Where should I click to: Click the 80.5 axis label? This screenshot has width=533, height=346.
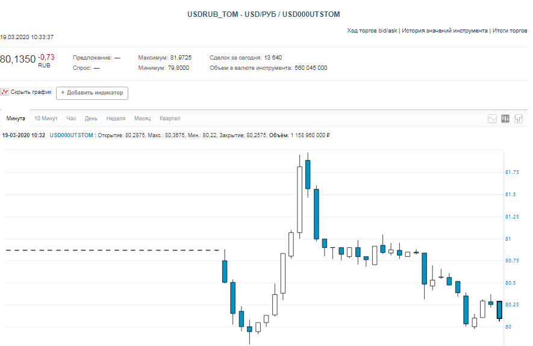(510, 283)
